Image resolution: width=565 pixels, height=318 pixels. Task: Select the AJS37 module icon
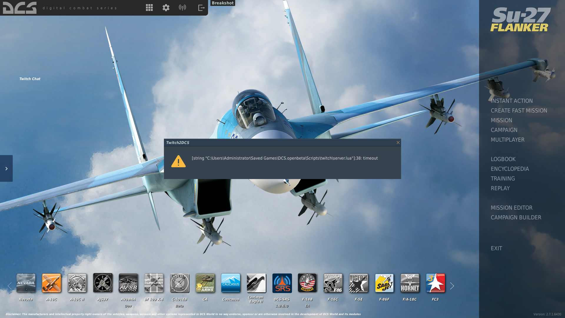[103, 283]
